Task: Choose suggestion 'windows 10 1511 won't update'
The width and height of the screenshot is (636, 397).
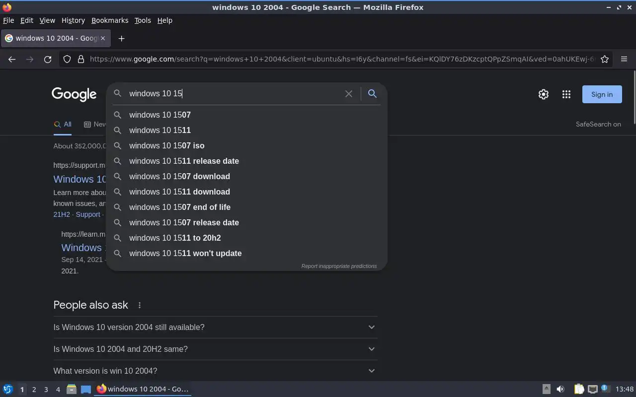Action: pos(246,253)
